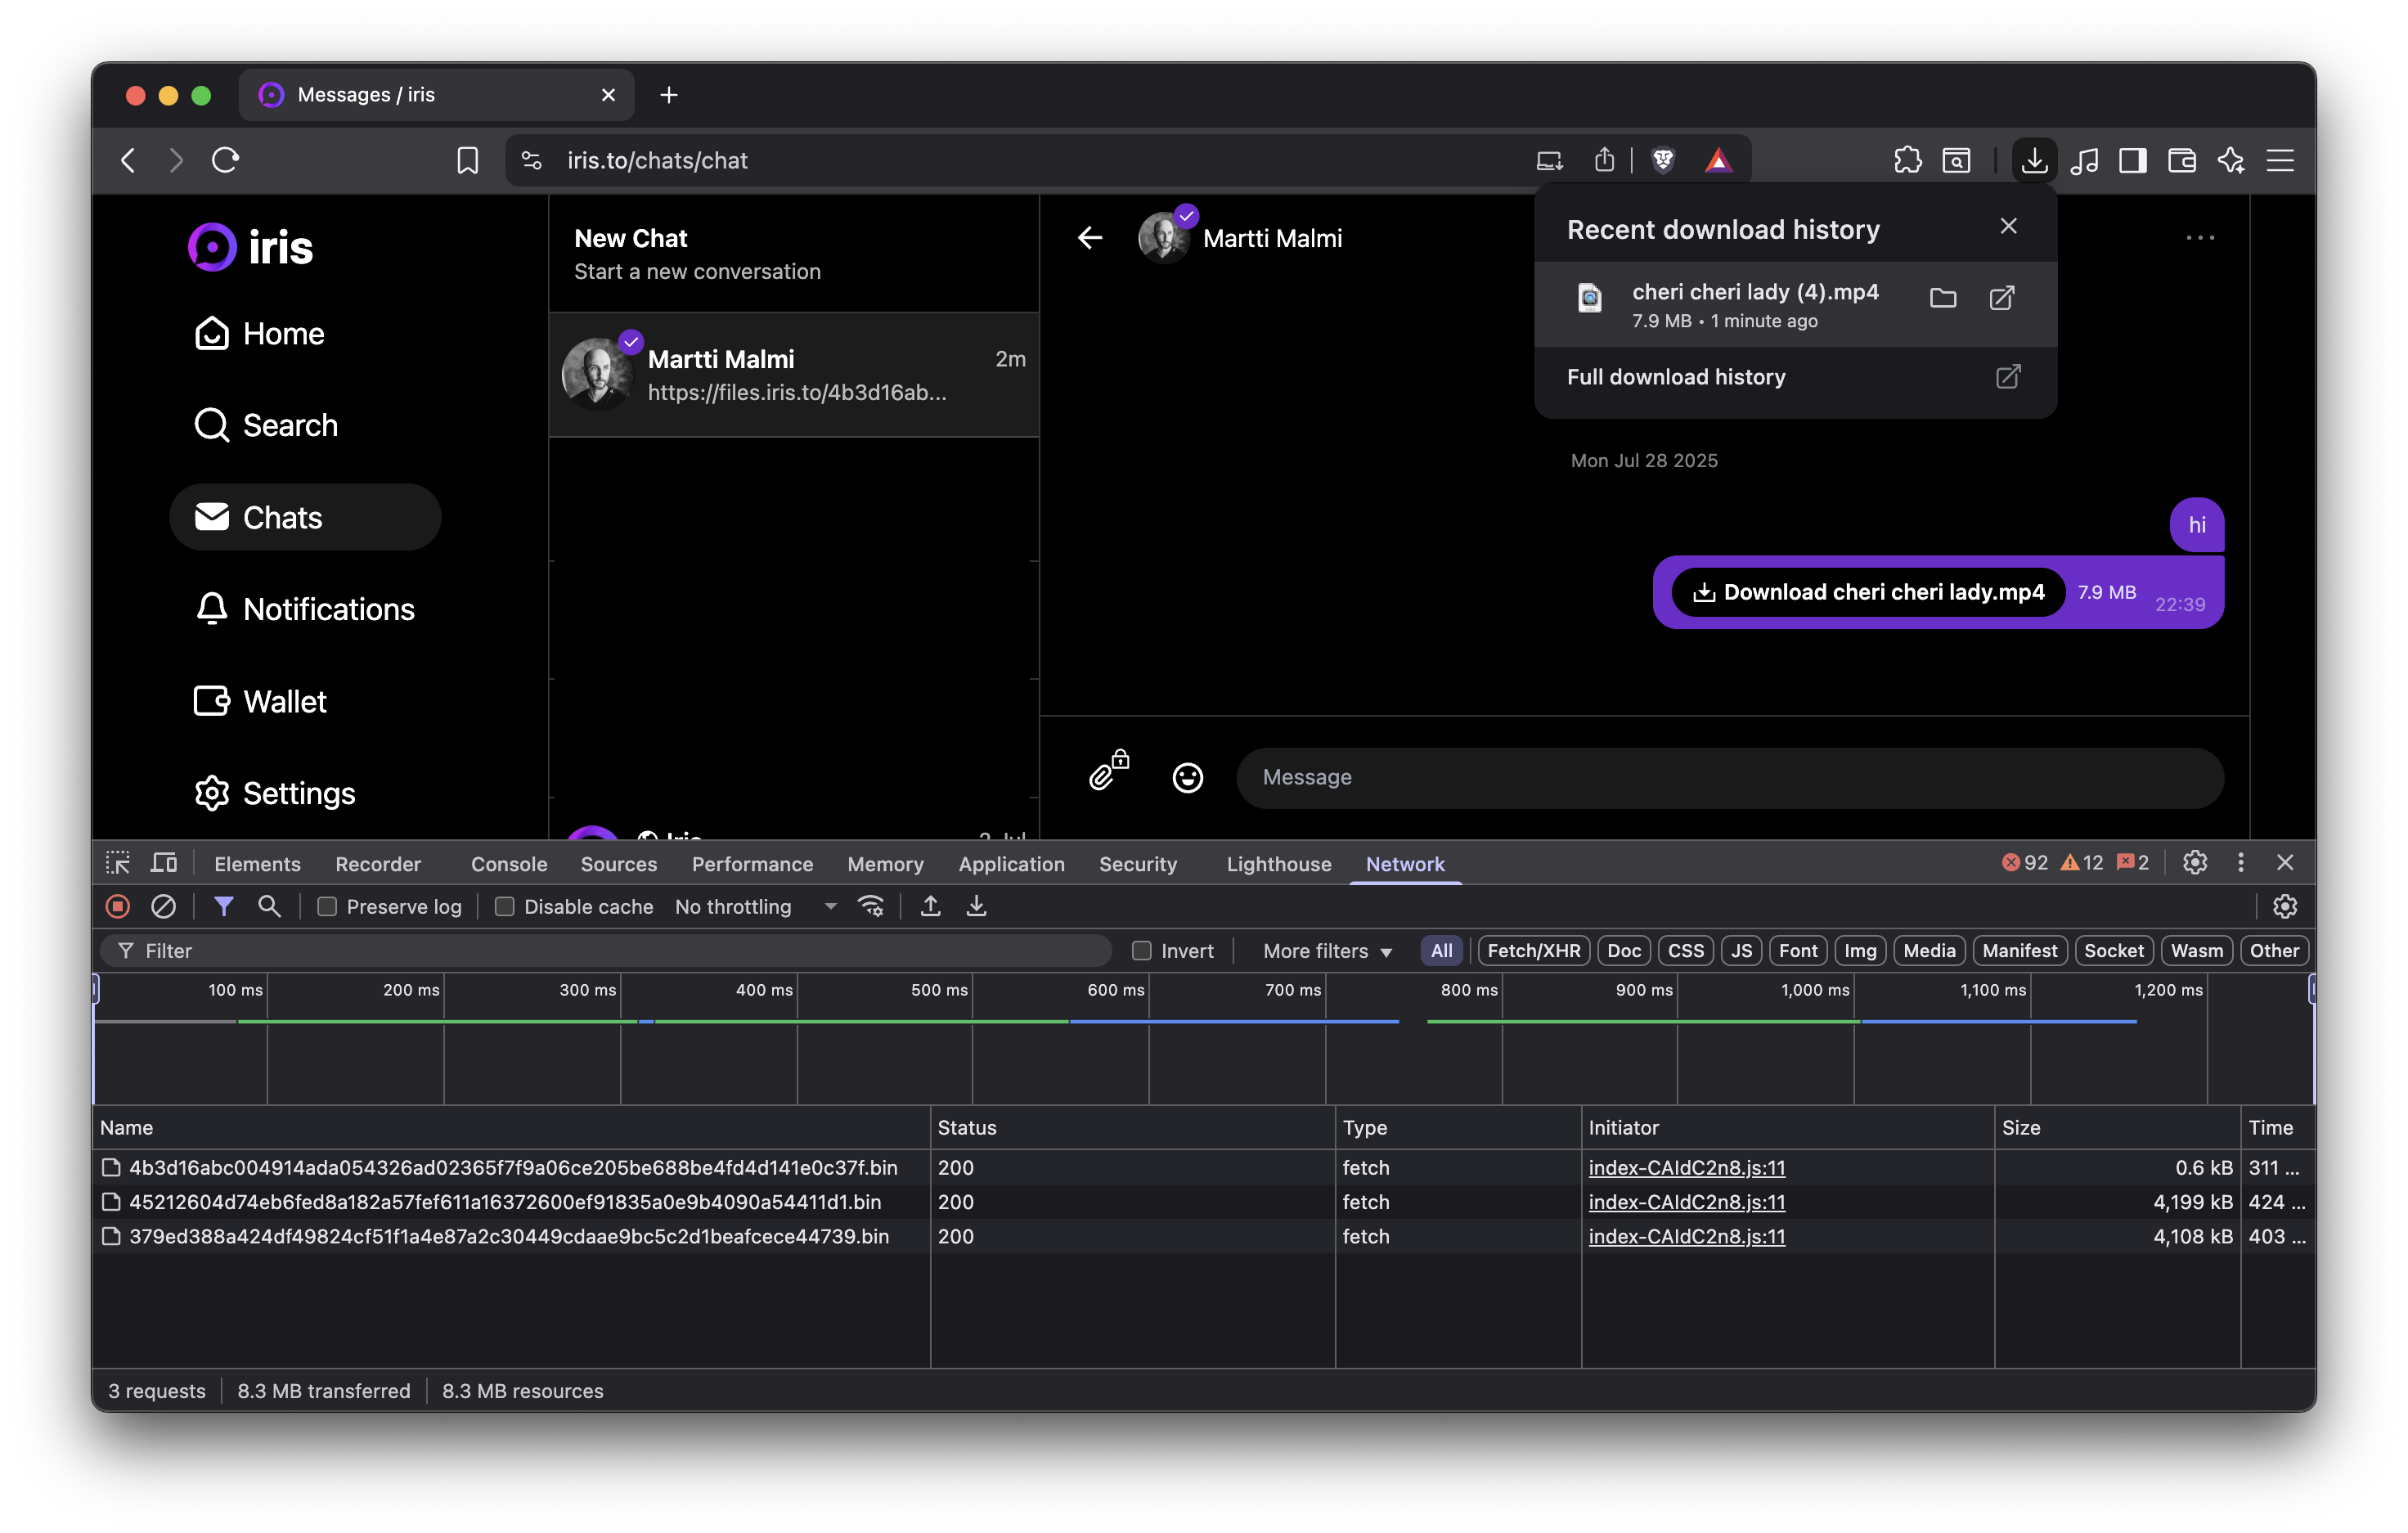Open Martti Malmi conversation in list

[x=794, y=375]
